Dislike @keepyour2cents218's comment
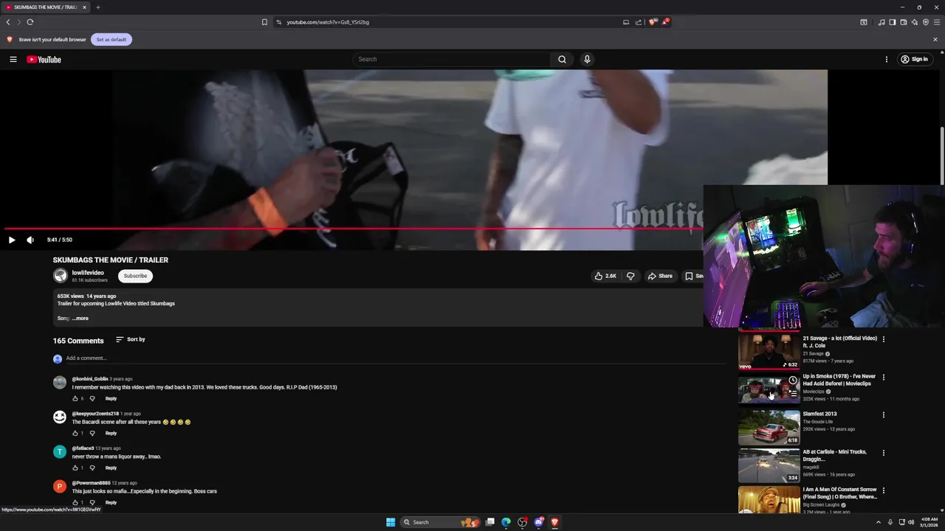The height and width of the screenshot is (531, 945). [92, 433]
